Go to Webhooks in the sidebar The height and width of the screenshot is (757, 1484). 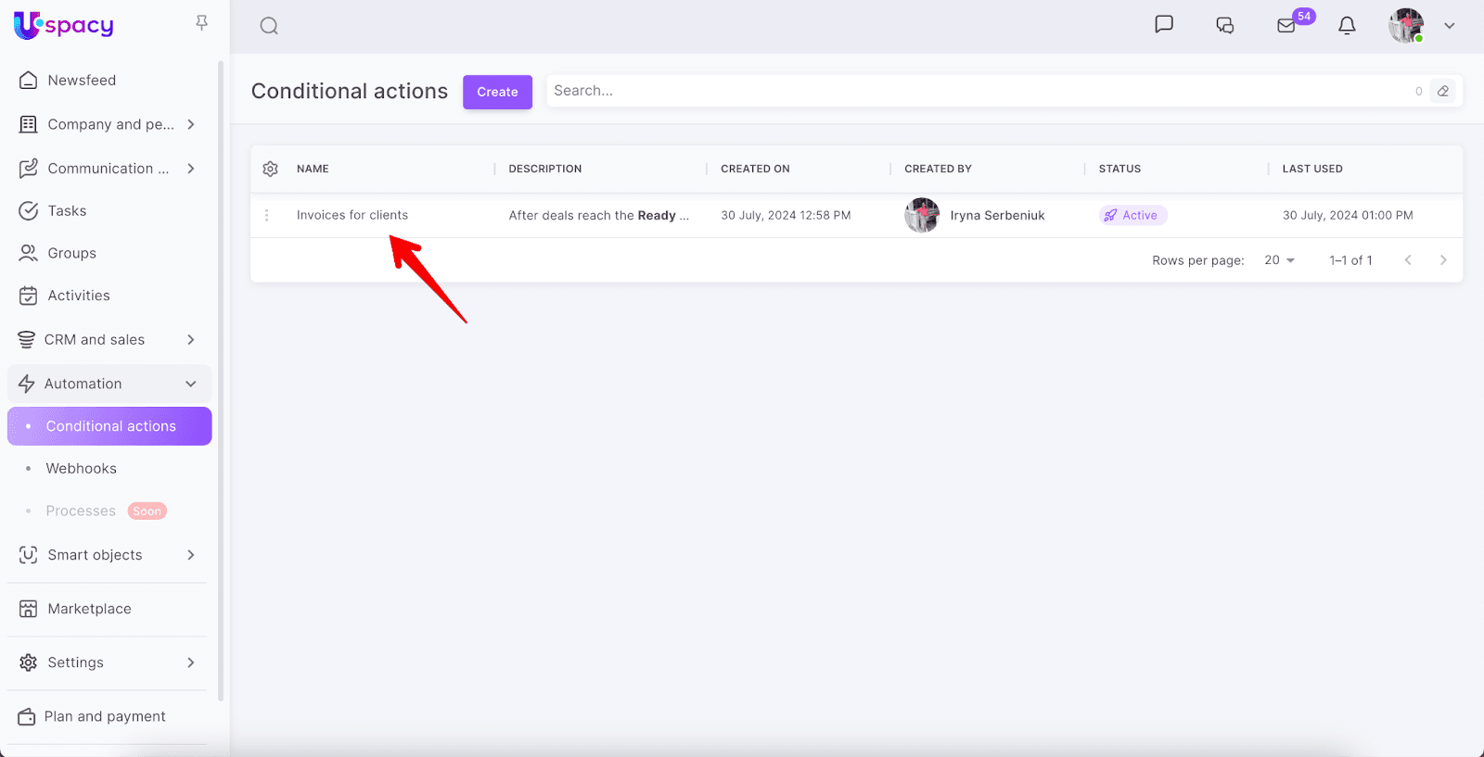tap(82, 469)
